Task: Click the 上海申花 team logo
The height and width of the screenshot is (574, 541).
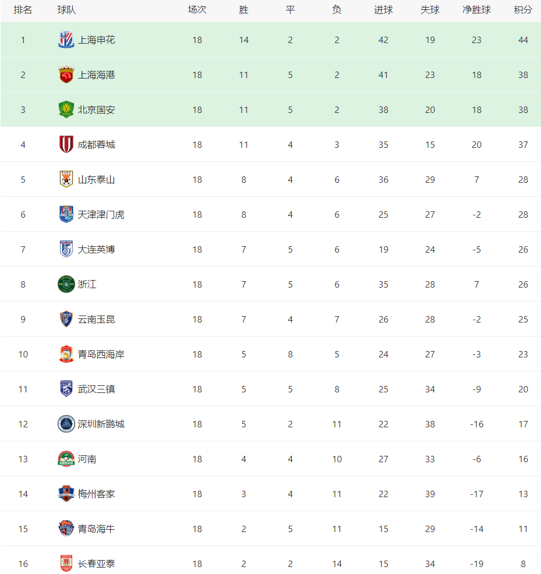Action: click(66, 40)
